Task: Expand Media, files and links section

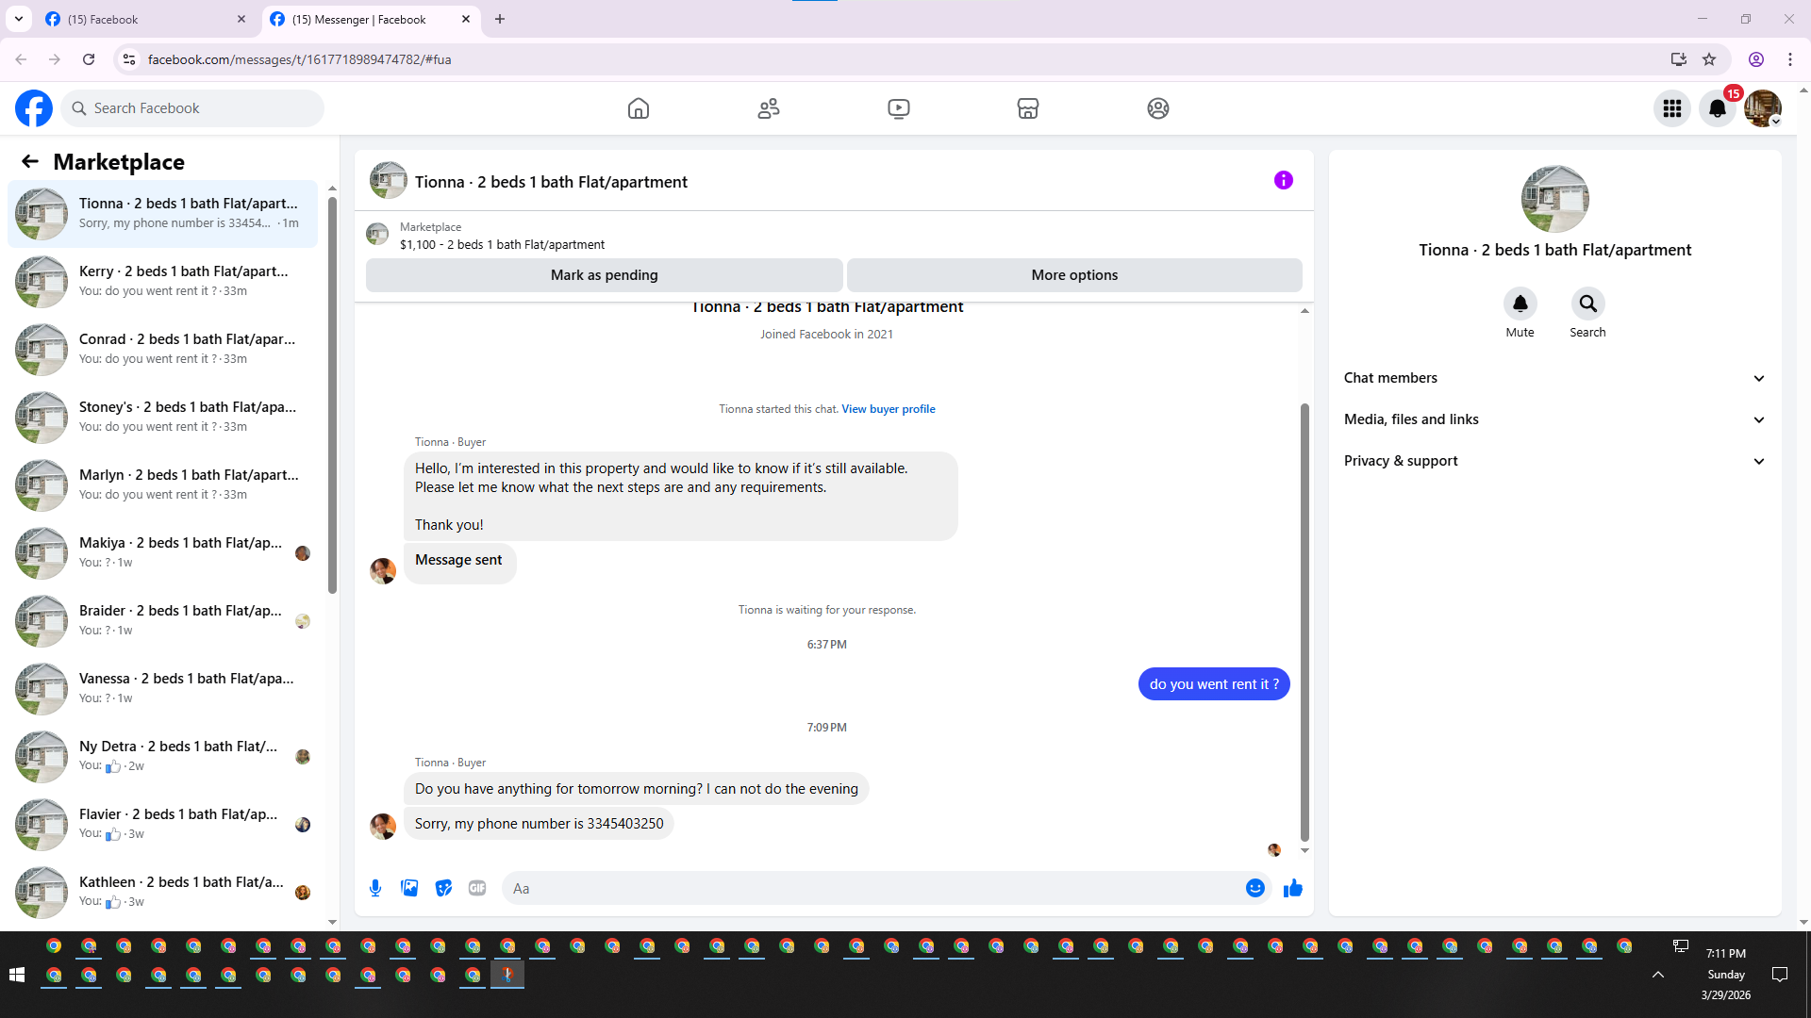Action: (1554, 419)
